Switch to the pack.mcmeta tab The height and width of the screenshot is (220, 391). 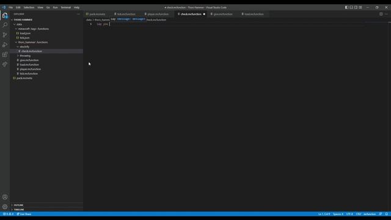[x=97, y=14]
